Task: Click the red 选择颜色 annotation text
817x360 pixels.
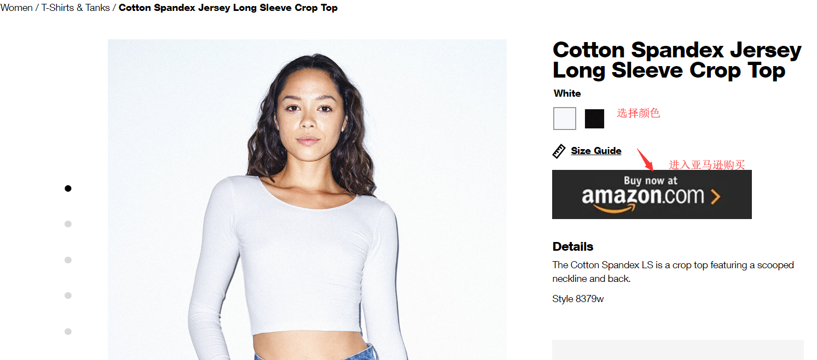Action: pos(639,113)
